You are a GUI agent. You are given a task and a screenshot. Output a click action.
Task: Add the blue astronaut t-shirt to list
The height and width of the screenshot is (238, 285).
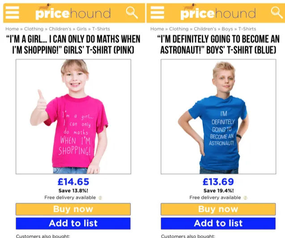coord(218,223)
